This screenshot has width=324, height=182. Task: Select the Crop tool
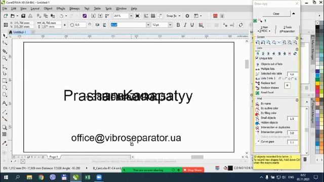tap(5, 51)
